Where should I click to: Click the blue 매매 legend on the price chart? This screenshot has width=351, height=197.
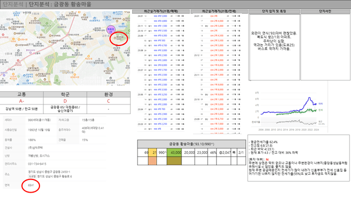(x=320, y=103)
